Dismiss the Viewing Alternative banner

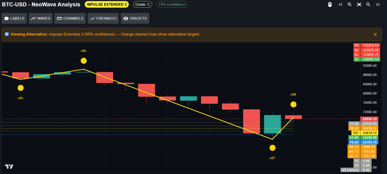pyautogui.click(x=375, y=34)
